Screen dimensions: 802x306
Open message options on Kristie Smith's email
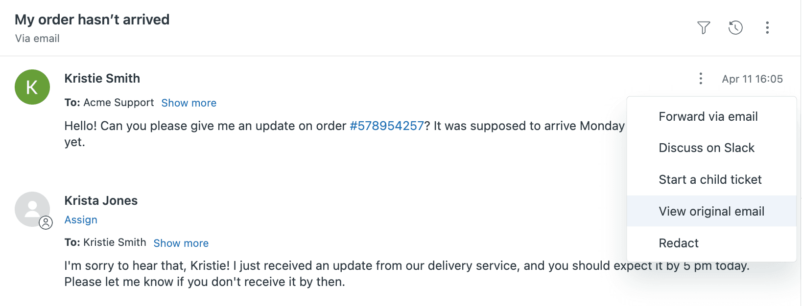[701, 78]
